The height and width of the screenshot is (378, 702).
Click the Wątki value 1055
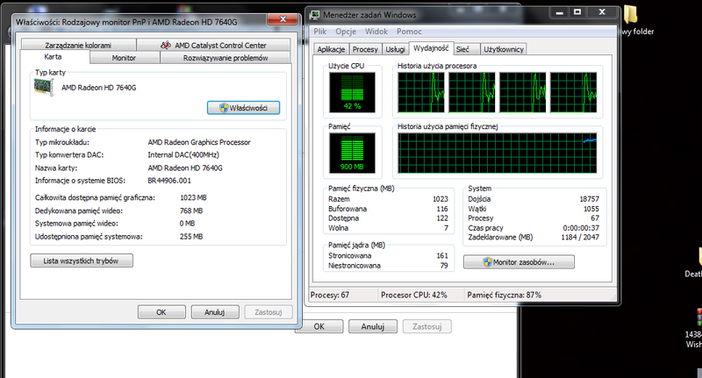coord(591,209)
